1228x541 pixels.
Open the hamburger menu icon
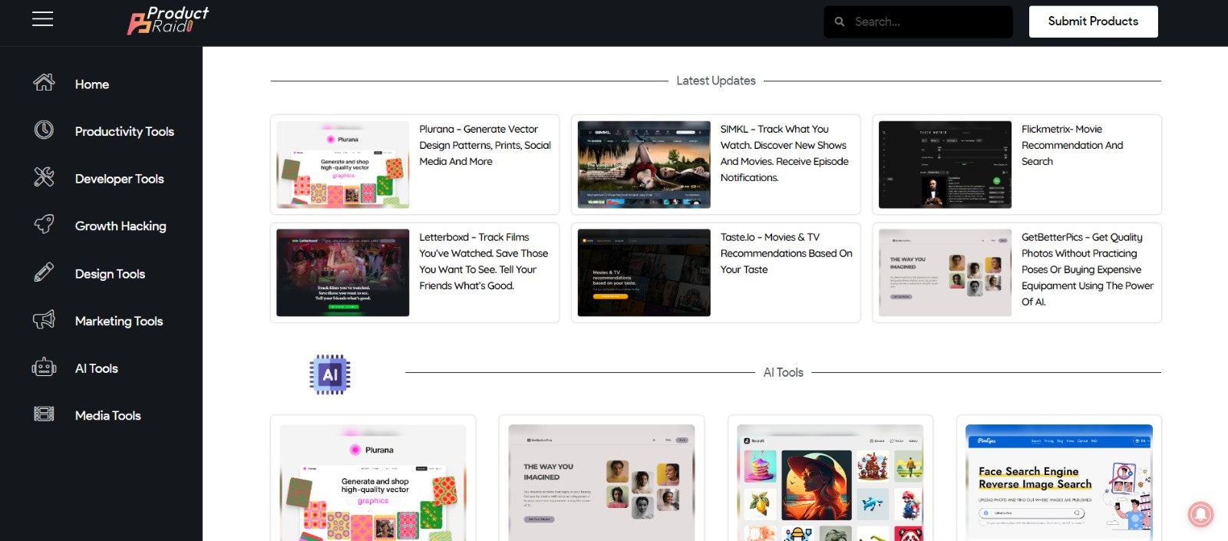(x=42, y=19)
